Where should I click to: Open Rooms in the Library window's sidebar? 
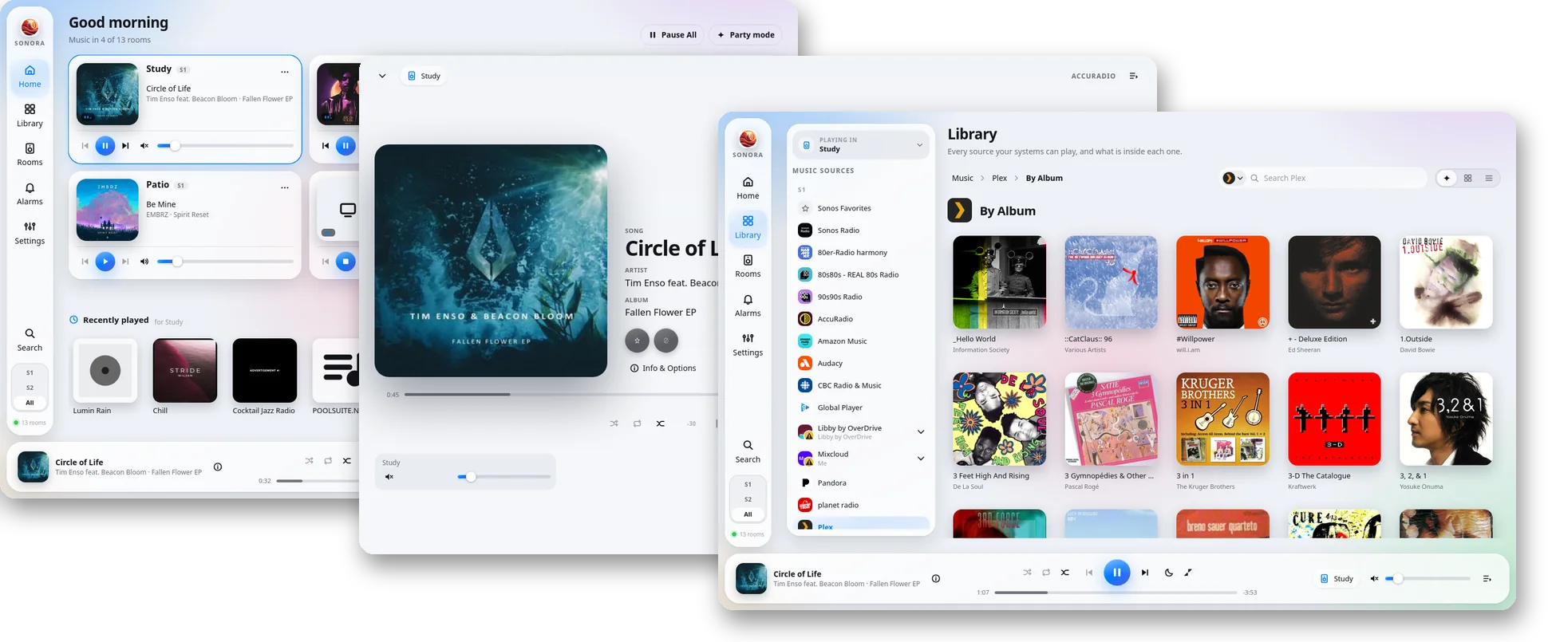click(748, 266)
